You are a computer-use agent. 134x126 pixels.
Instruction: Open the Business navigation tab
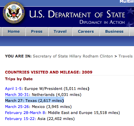114,31
